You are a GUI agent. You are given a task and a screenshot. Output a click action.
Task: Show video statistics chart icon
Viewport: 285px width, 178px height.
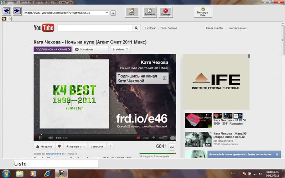172,147
